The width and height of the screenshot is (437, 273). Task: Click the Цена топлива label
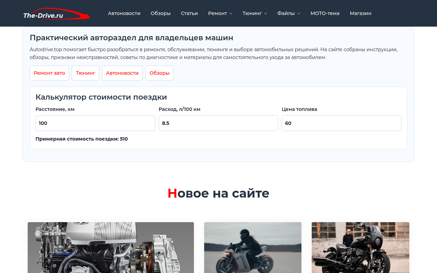[299, 109]
